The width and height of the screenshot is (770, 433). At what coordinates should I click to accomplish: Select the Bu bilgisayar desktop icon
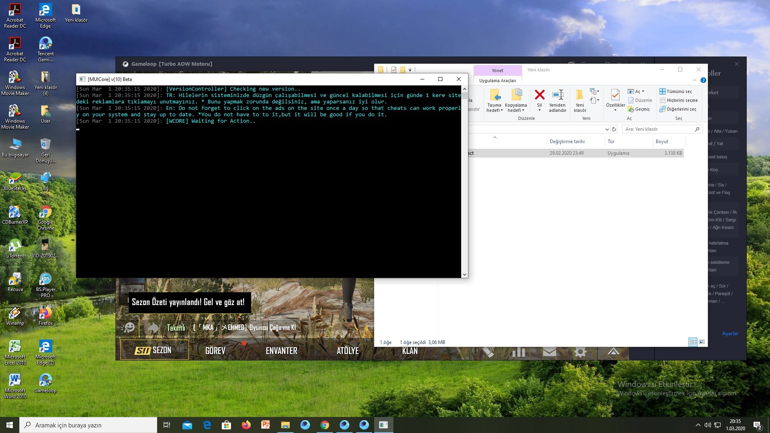click(15, 148)
